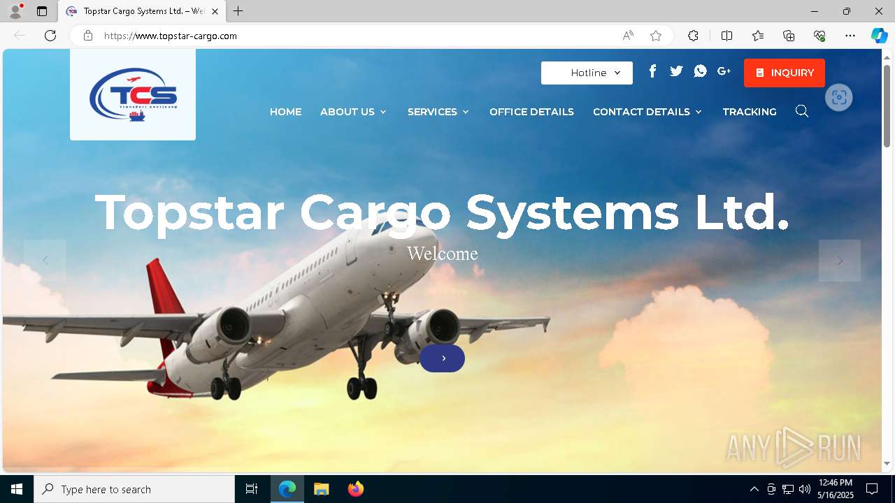Click the blue slide arrow button
The image size is (895, 503).
(x=442, y=358)
